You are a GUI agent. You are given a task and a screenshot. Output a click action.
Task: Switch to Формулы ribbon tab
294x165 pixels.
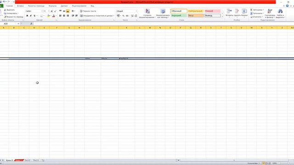point(52,6)
